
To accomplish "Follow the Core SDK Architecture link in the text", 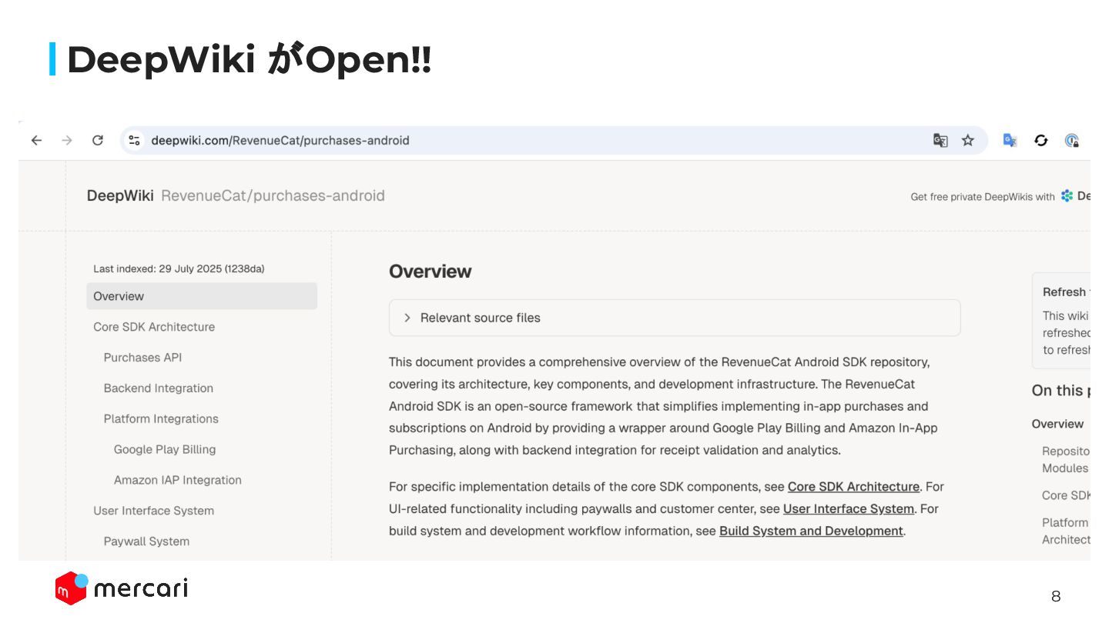I will (853, 487).
